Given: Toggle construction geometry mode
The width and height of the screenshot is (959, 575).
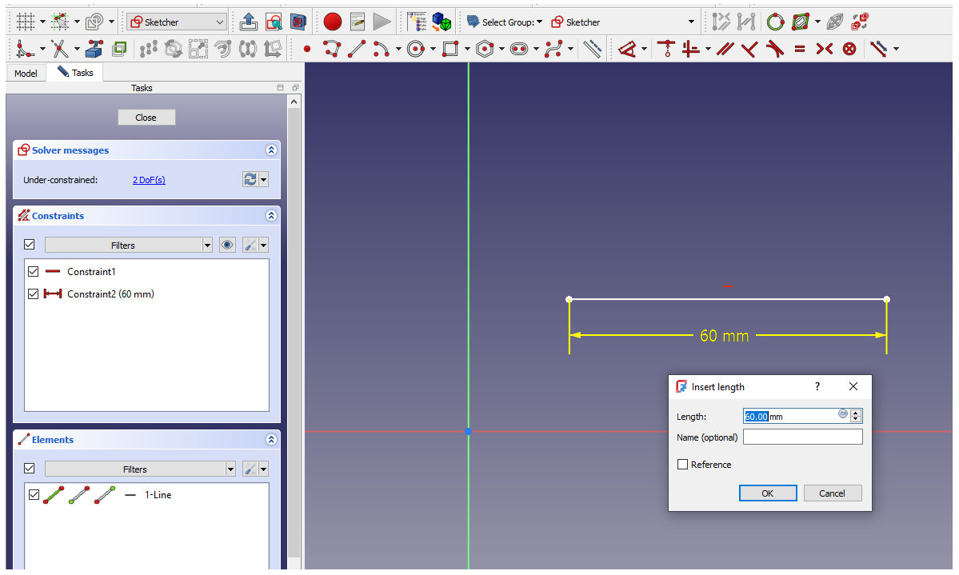Looking at the screenshot, I should click(x=592, y=49).
